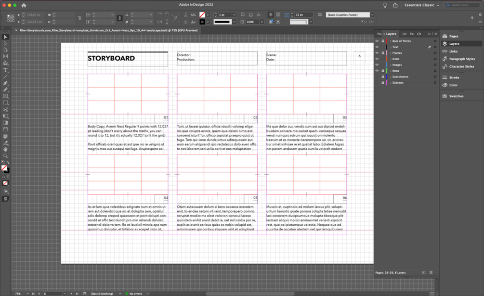Swap fill and stroke arrow icon
Viewport: 484px width, 296px height.
[8, 163]
